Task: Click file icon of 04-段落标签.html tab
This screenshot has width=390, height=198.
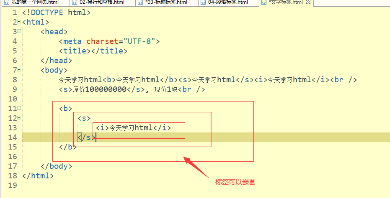Action: 203,3
